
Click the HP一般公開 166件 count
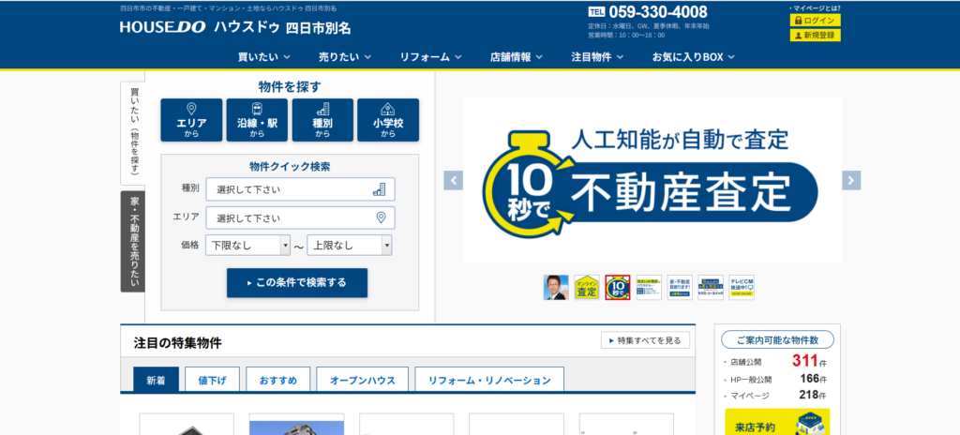pos(776,379)
